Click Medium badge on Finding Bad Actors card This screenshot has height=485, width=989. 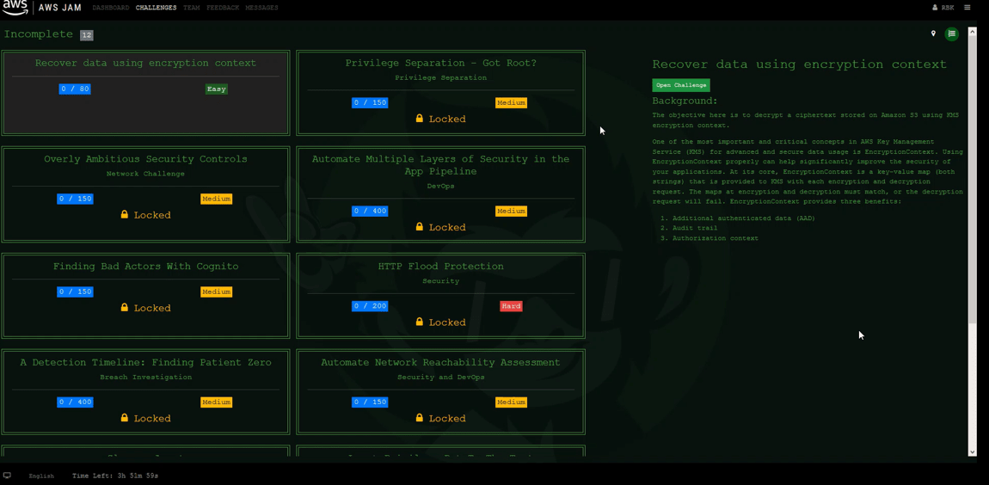pyautogui.click(x=217, y=292)
